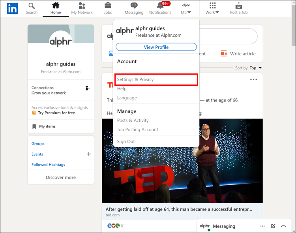This screenshot has width=296, height=233.
Task: Open My Network people icon
Action: tap(82, 6)
